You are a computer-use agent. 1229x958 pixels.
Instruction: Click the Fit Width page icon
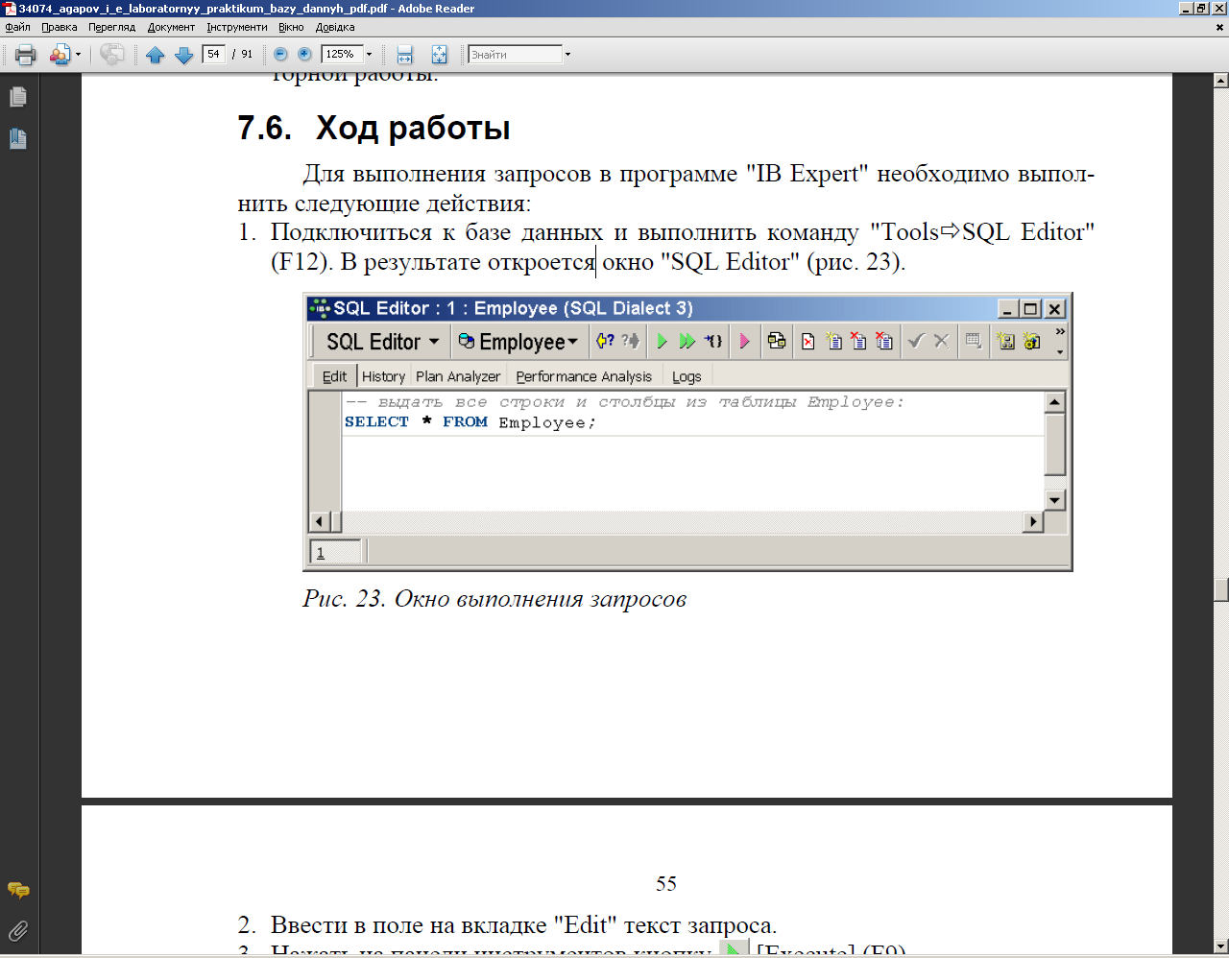[405, 55]
